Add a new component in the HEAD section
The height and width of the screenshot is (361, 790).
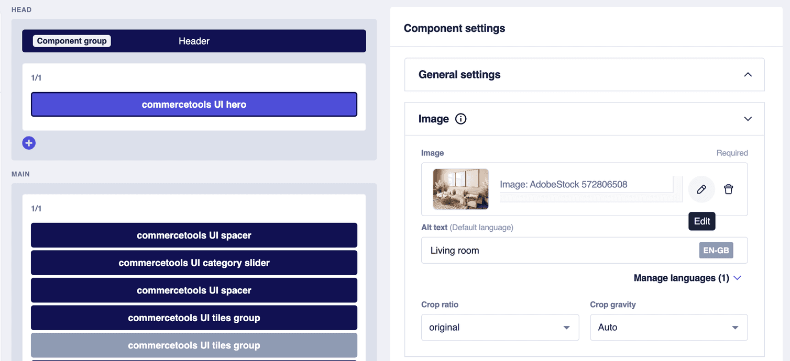click(x=29, y=142)
